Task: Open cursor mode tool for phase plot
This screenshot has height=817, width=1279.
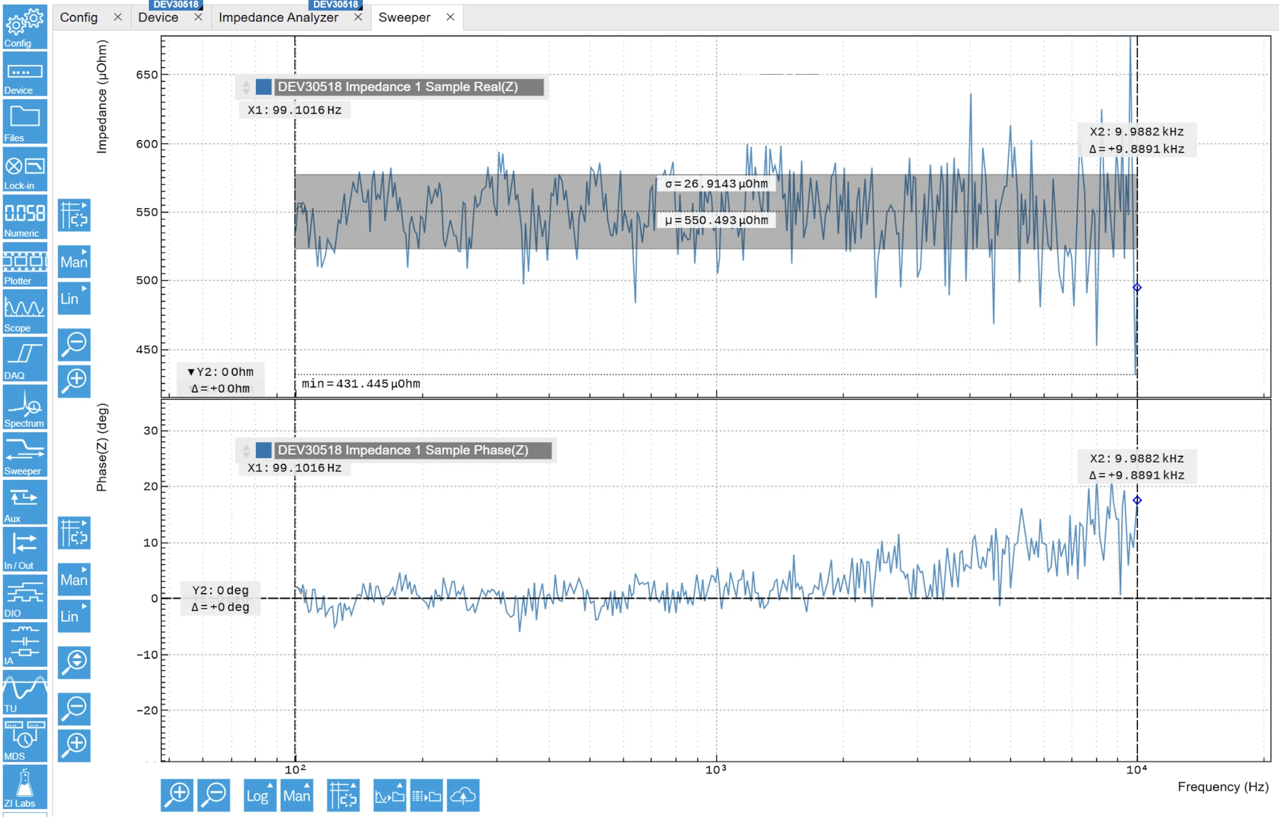Action: coord(74,533)
